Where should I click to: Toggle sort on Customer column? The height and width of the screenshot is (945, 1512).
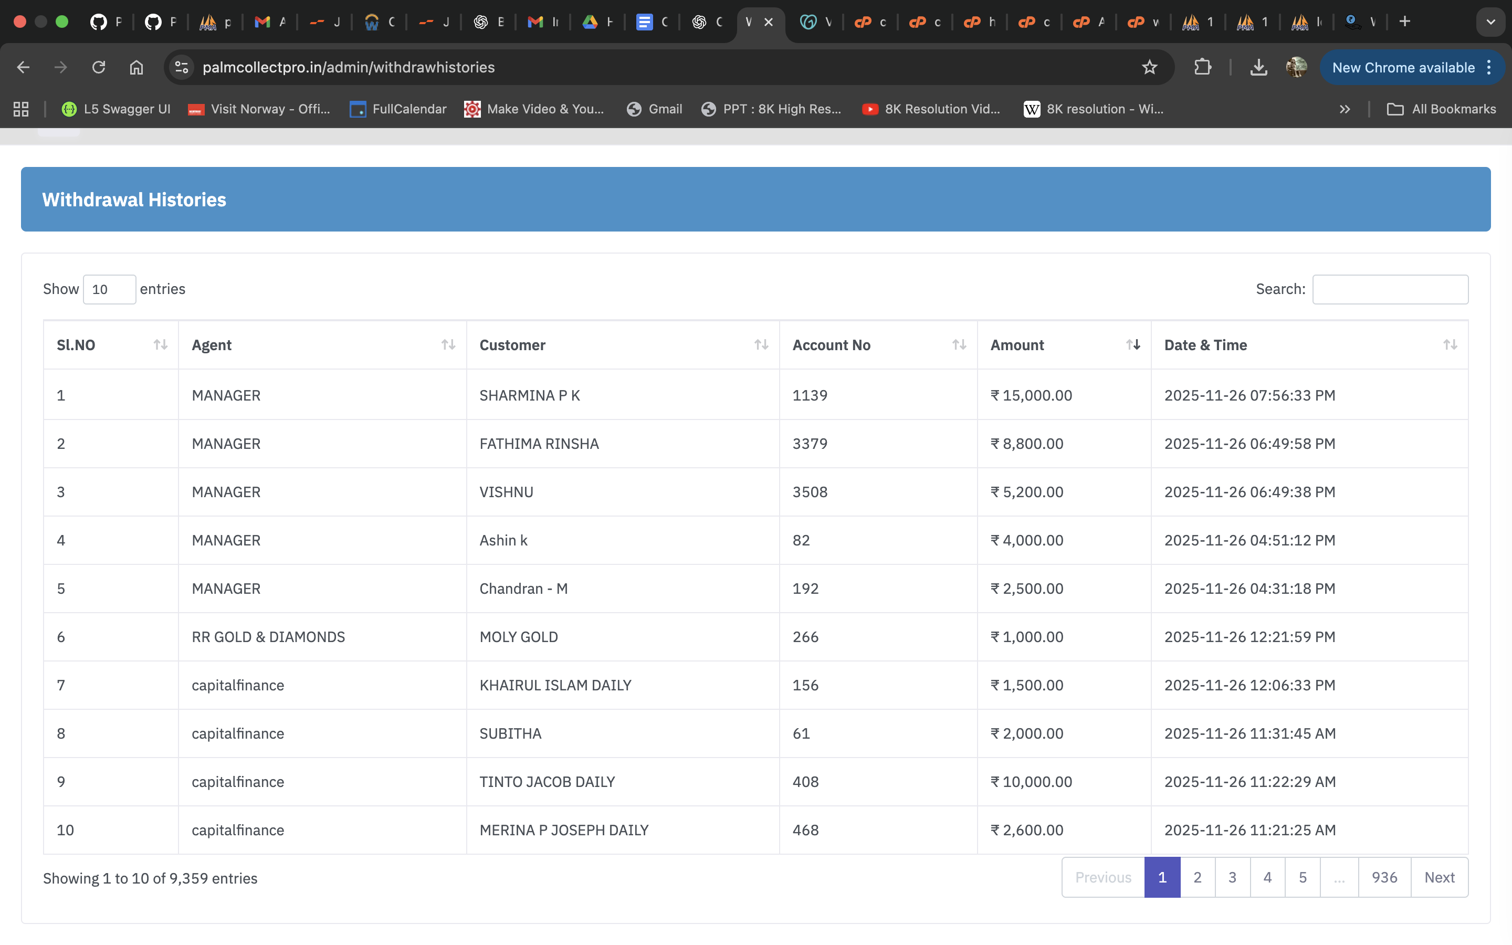click(760, 344)
